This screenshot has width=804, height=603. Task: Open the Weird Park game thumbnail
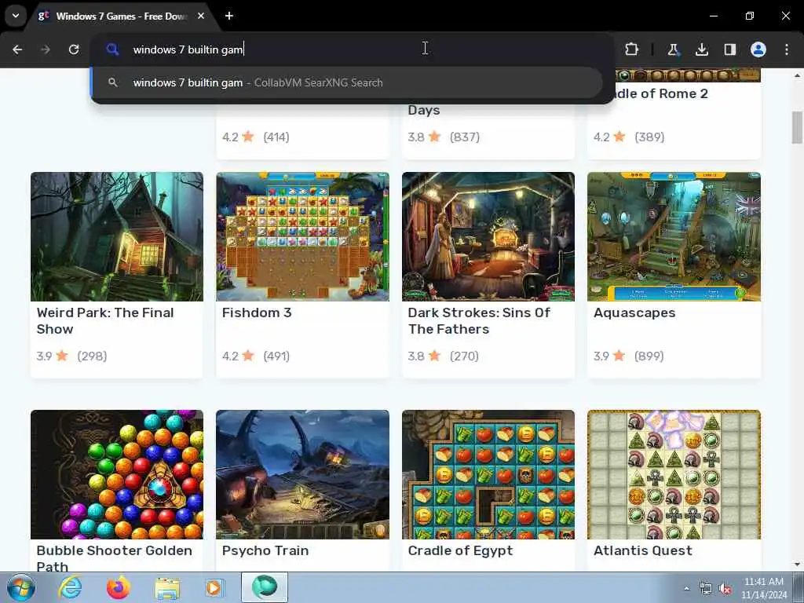point(117,236)
